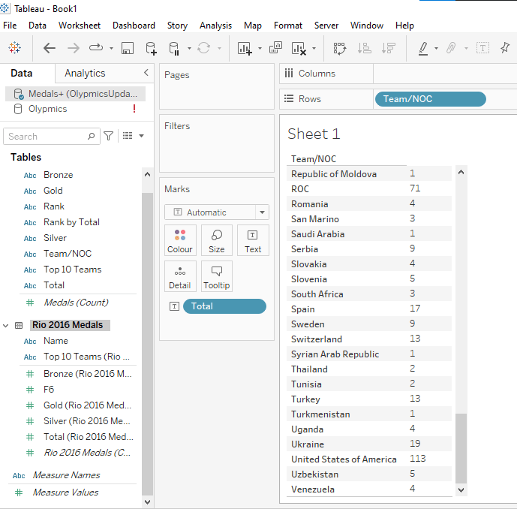
Task: Click the sheet view scroll down arrow
Action: [x=461, y=490]
